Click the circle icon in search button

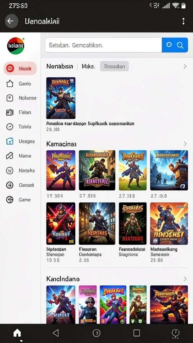coord(169,45)
